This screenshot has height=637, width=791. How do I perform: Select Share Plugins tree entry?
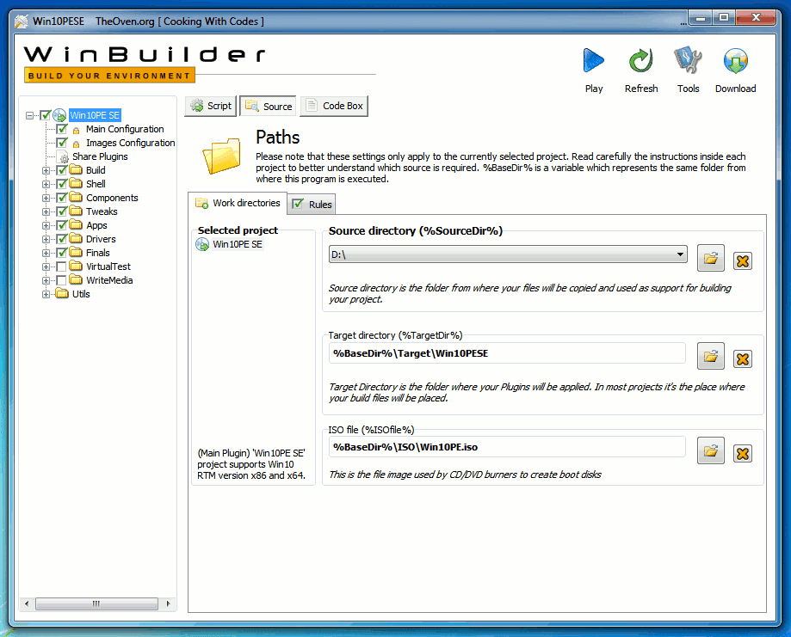point(100,156)
